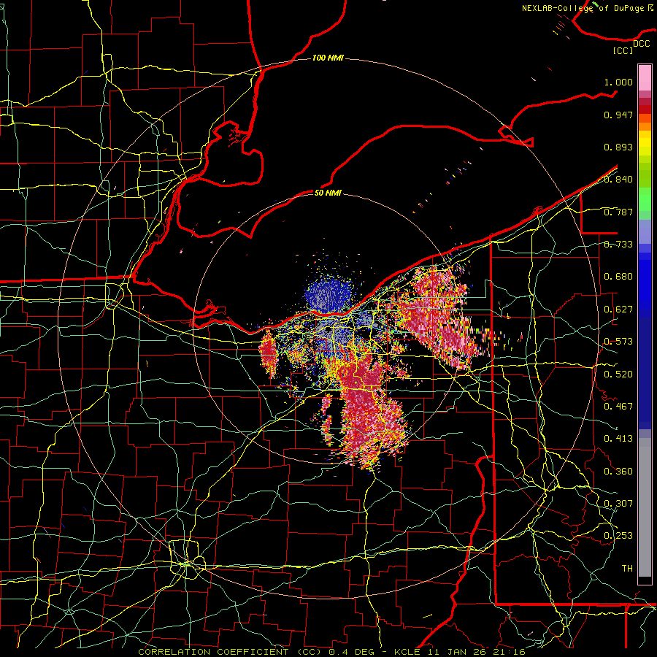Click the large pink-red echo band northeast of radar
Screen dimensions: 657x657
click(438, 318)
